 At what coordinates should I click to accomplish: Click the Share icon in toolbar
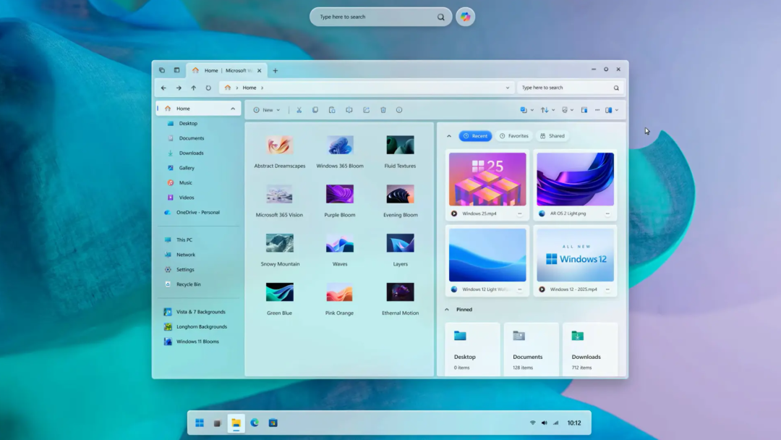tap(366, 110)
